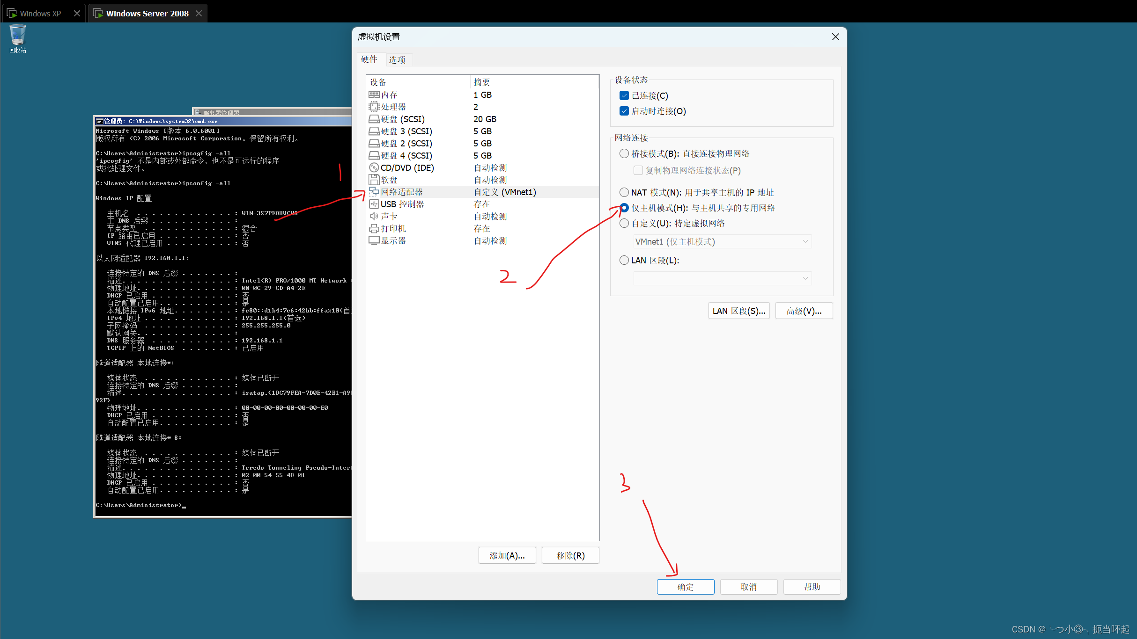The image size is (1137, 639).
Task: Switch to the Windows XP VM tab
Action: coord(40,14)
